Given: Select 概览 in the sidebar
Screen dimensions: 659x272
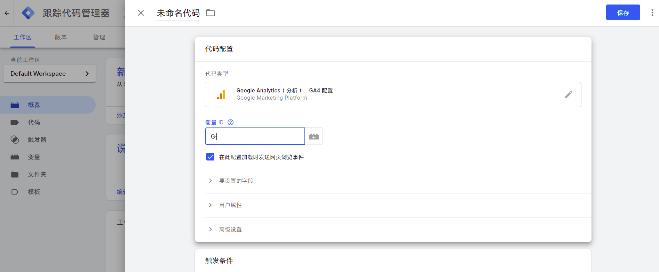Looking at the screenshot, I should coord(48,105).
